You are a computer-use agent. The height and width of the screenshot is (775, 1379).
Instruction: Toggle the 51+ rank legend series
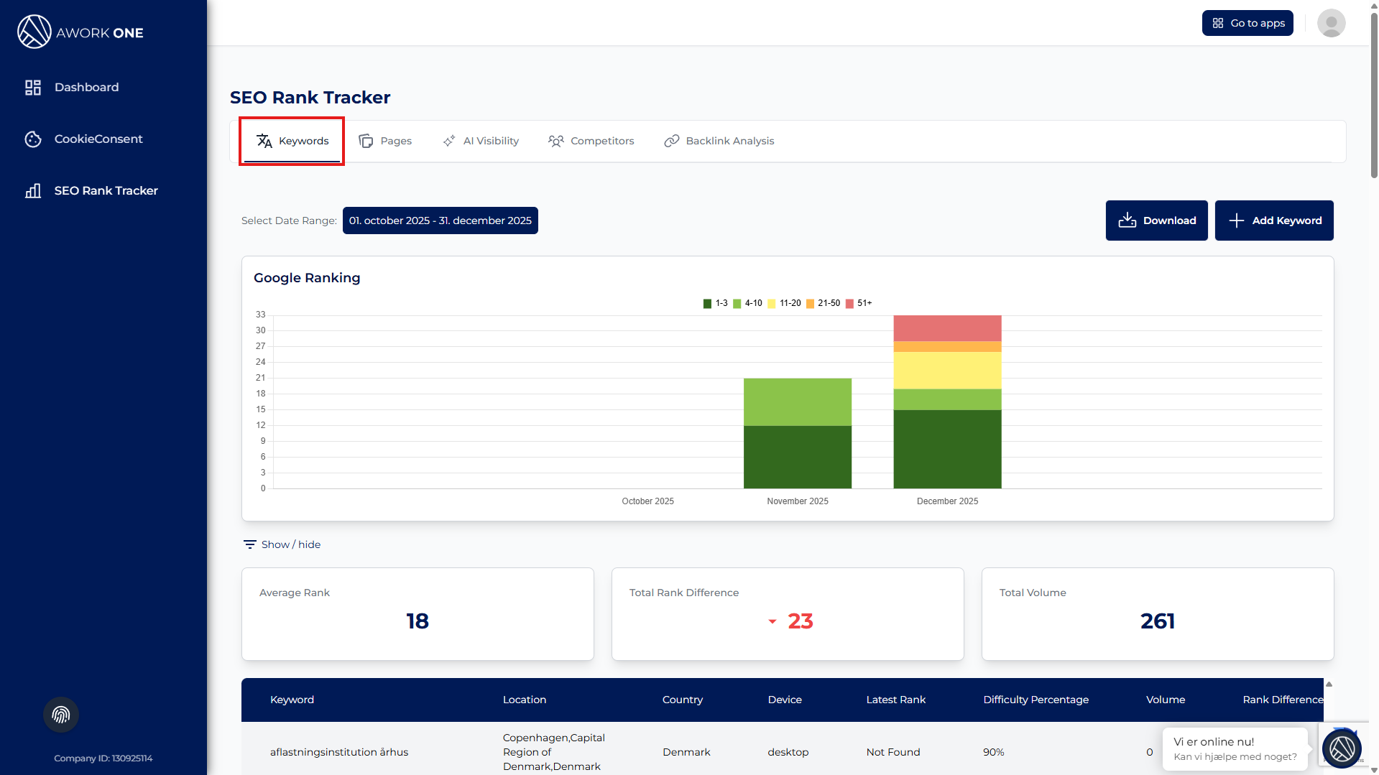pyautogui.click(x=859, y=303)
